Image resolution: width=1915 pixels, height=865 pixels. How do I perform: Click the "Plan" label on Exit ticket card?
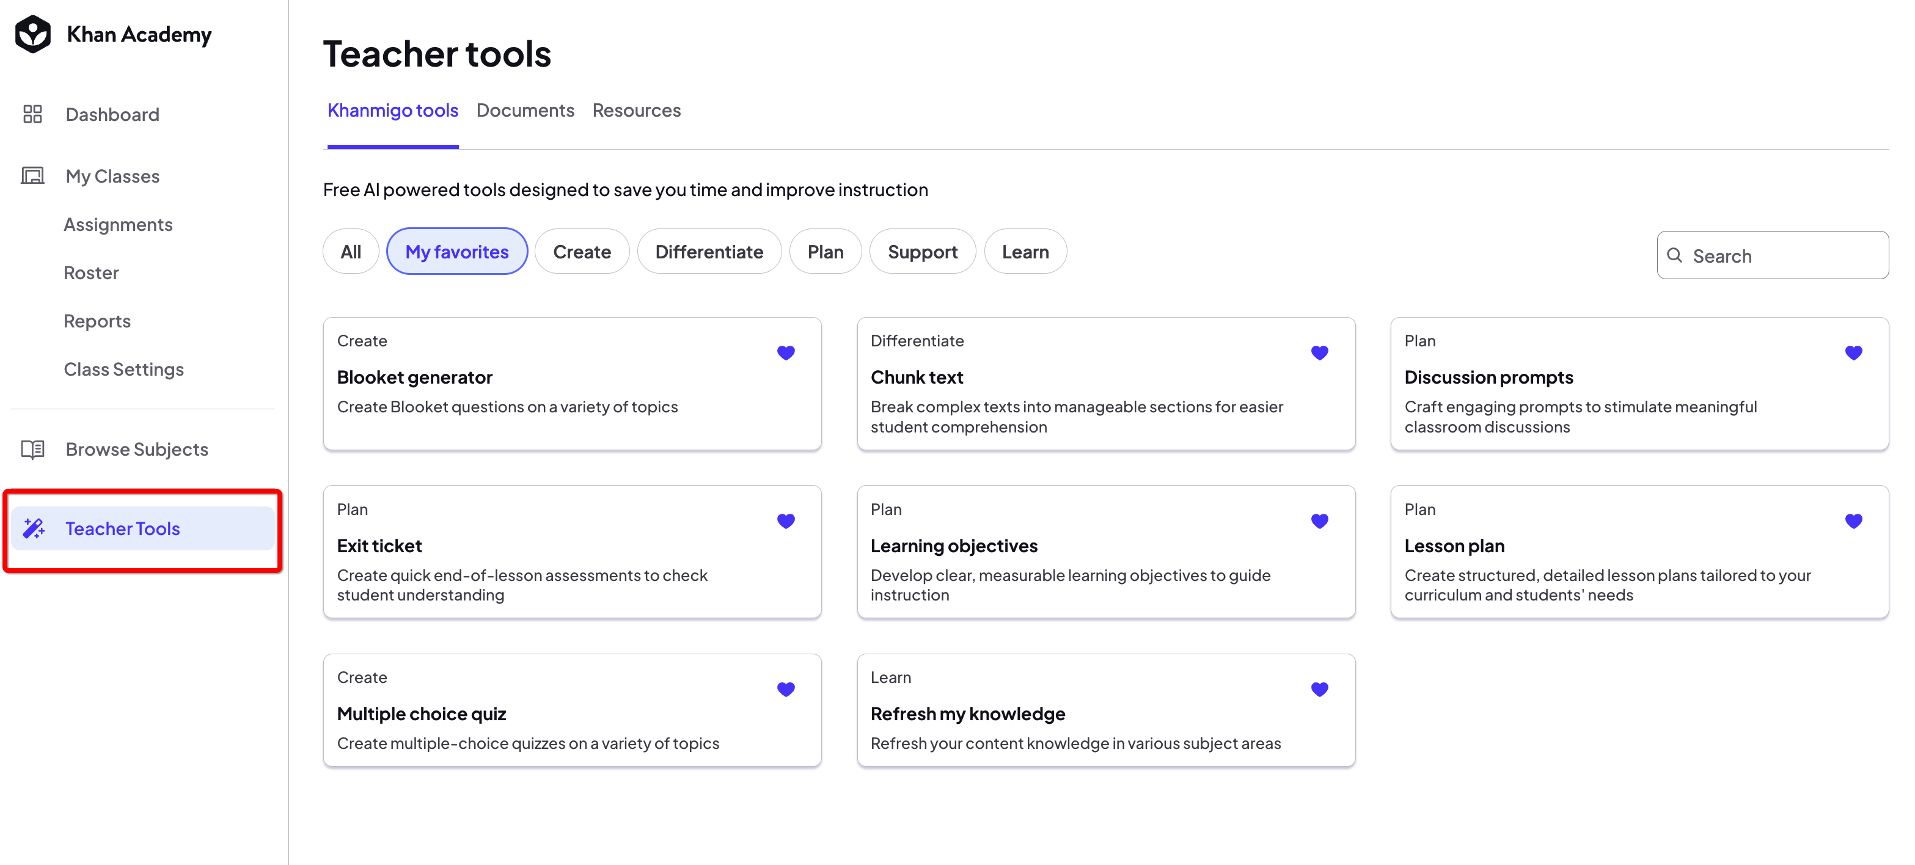(353, 510)
